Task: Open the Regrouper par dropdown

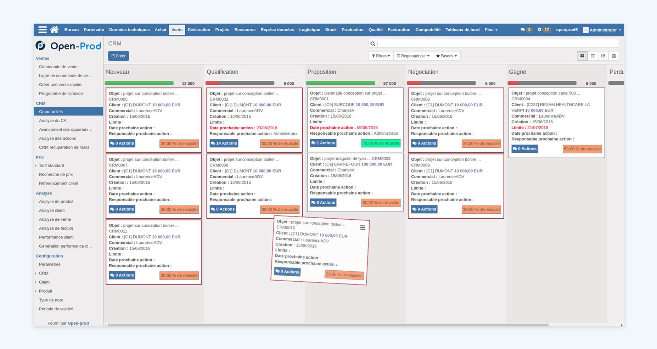Action: click(x=413, y=56)
